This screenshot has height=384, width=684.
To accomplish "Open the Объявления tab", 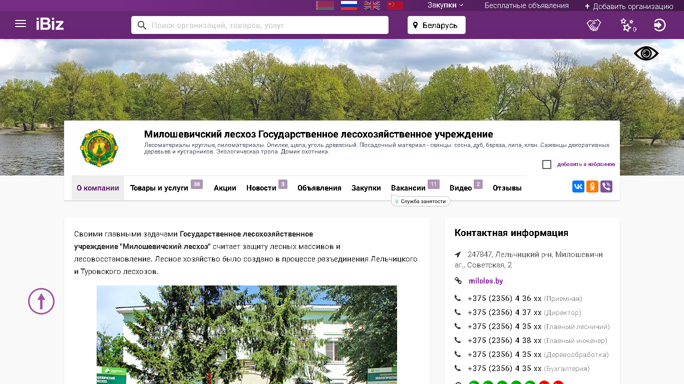I will (x=319, y=188).
